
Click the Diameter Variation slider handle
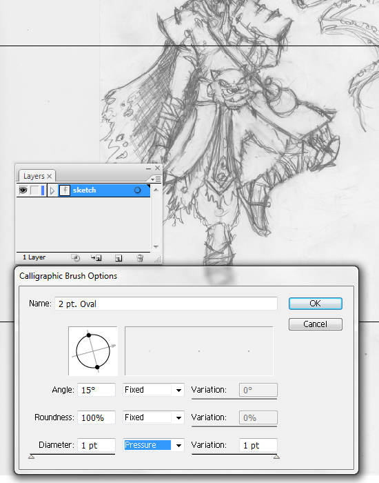click(x=276, y=457)
